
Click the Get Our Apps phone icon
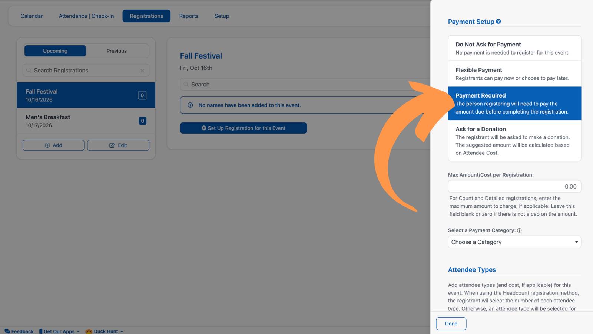tap(41, 331)
